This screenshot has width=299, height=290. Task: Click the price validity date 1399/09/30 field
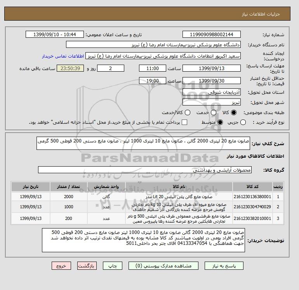click(x=212, y=81)
